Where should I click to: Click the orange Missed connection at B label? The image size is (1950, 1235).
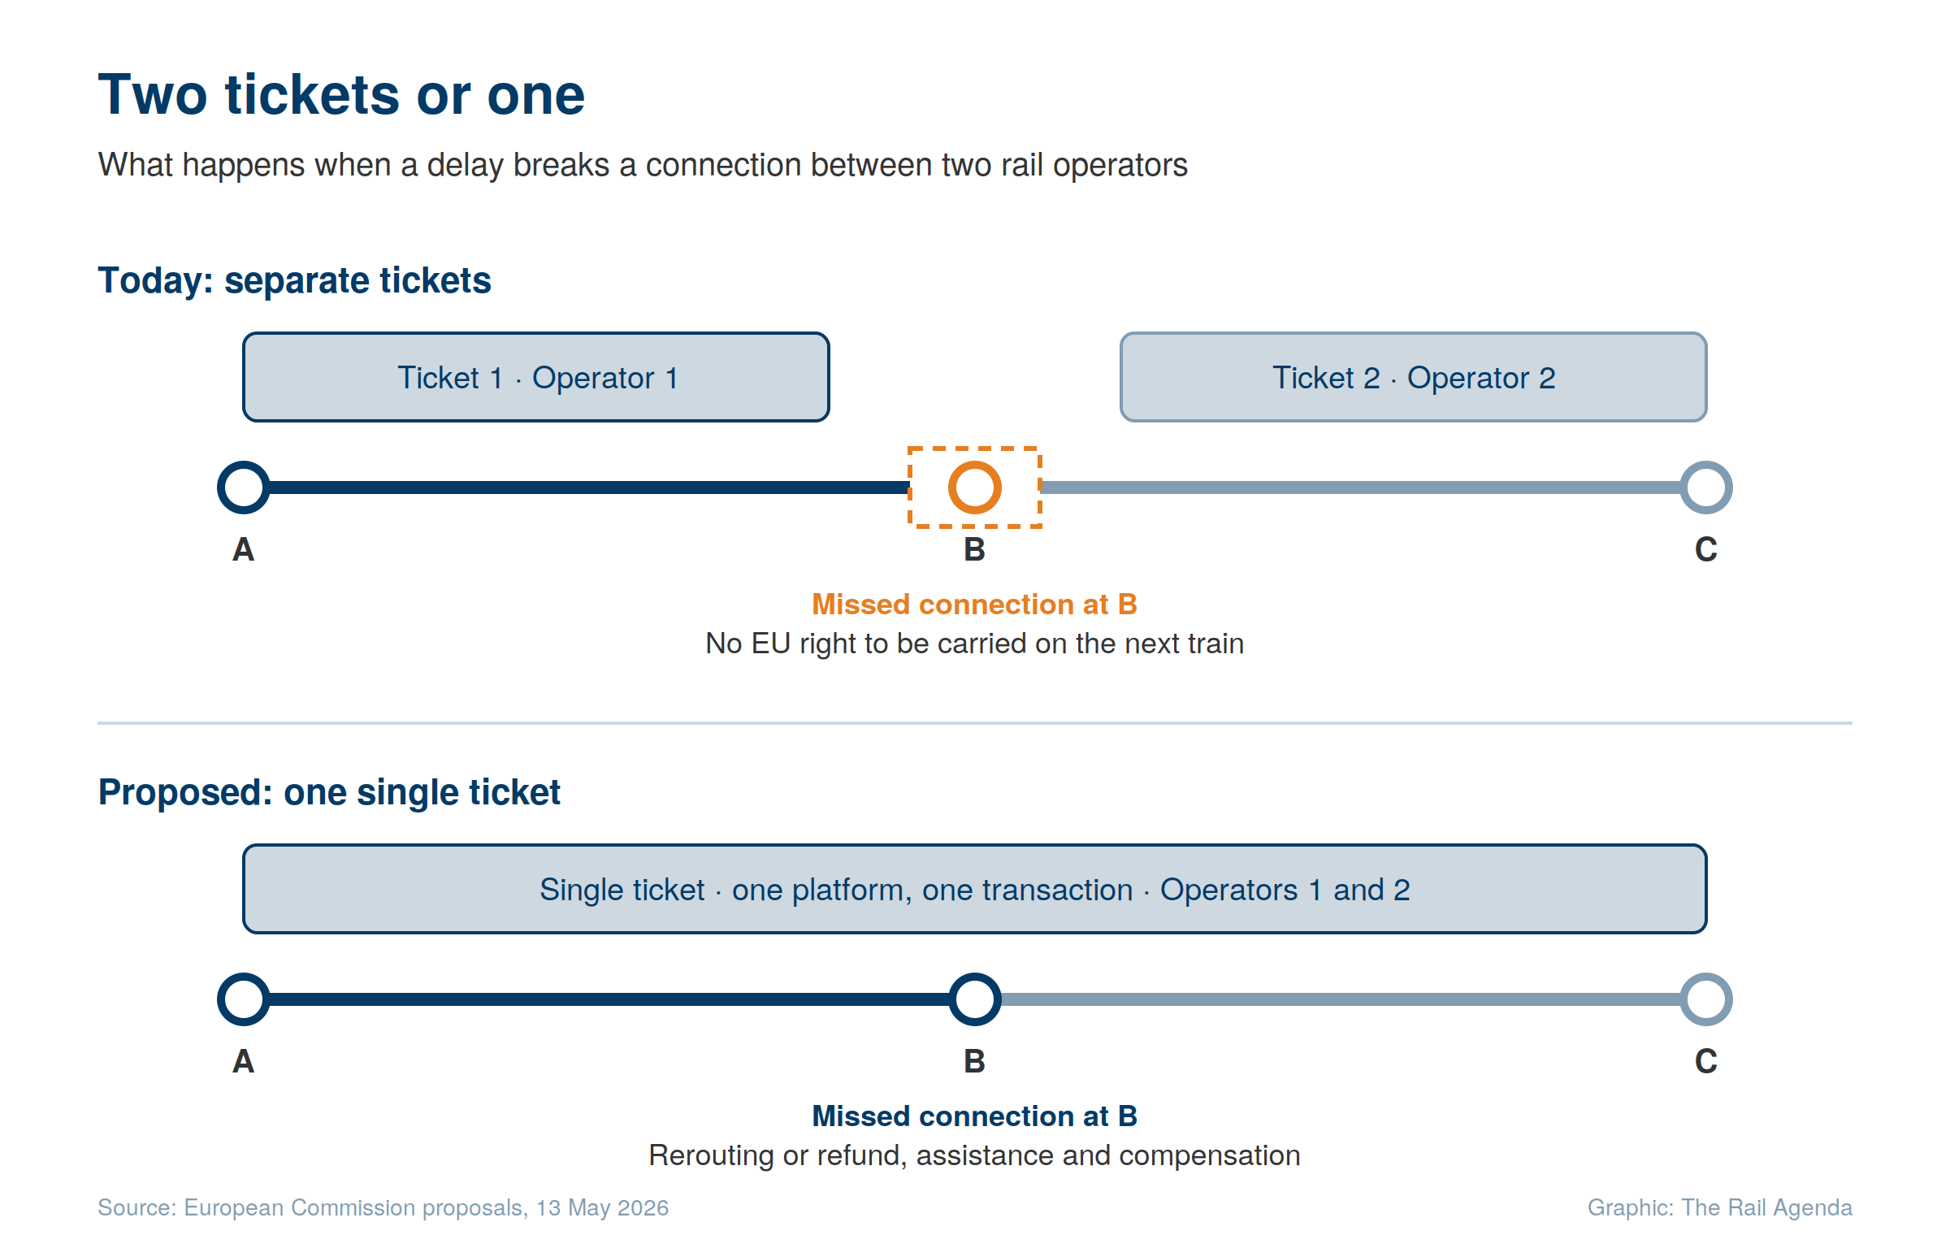coord(974,604)
